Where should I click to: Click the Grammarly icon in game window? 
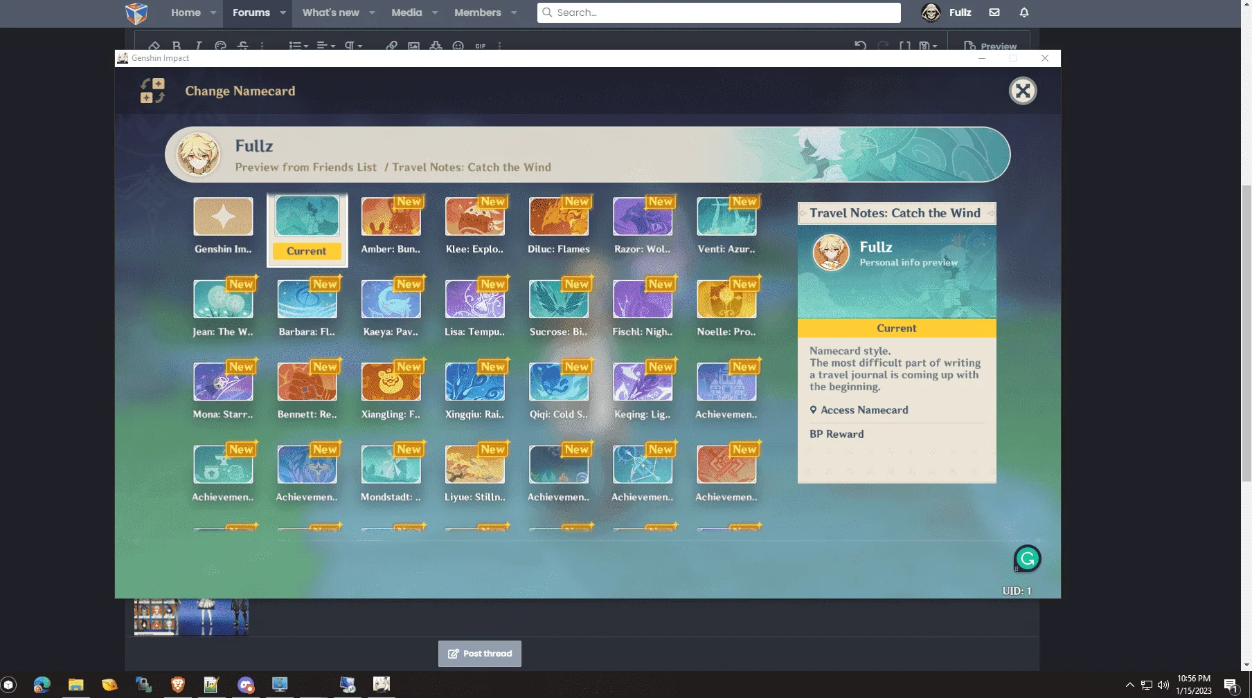click(1027, 558)
